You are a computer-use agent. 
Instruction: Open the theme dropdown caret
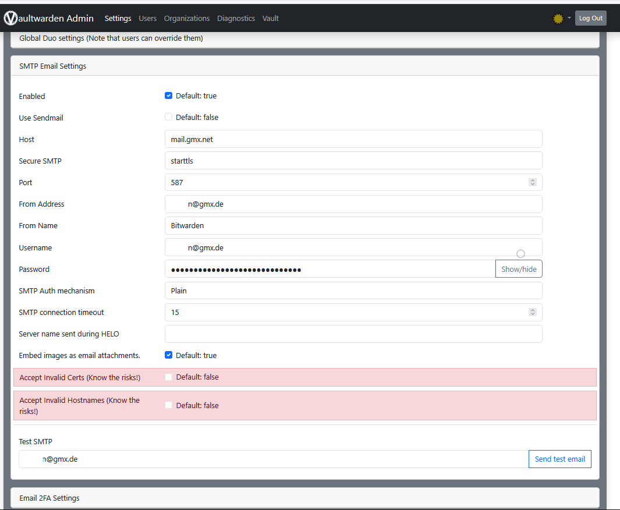(x=569, y=18)
